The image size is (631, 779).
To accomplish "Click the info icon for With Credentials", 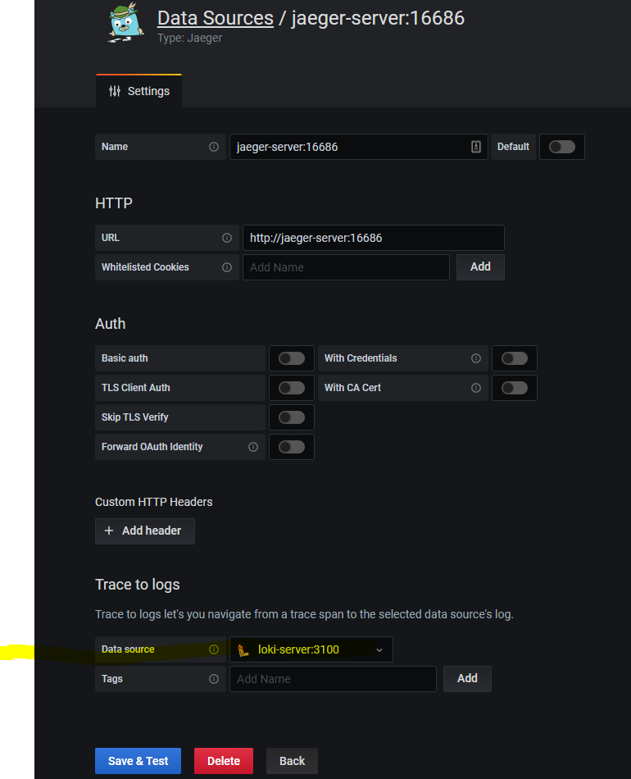I will tap(476, 358).
